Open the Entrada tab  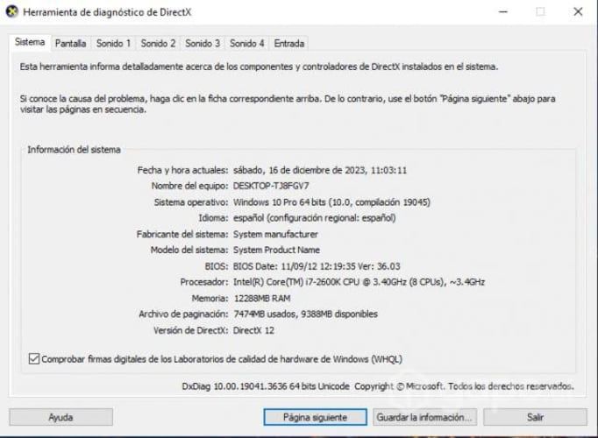289,44
